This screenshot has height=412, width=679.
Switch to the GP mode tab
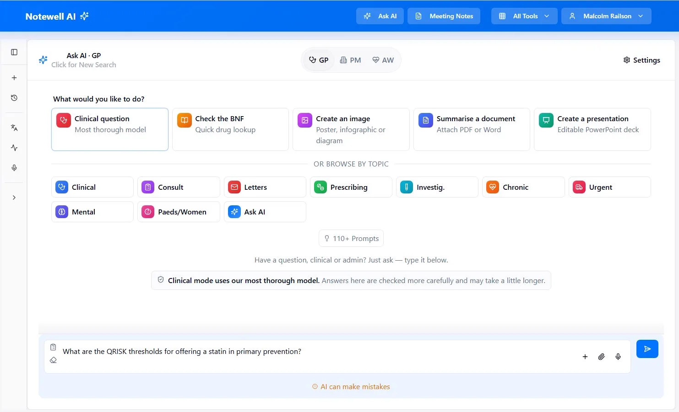tap(319, 60)
